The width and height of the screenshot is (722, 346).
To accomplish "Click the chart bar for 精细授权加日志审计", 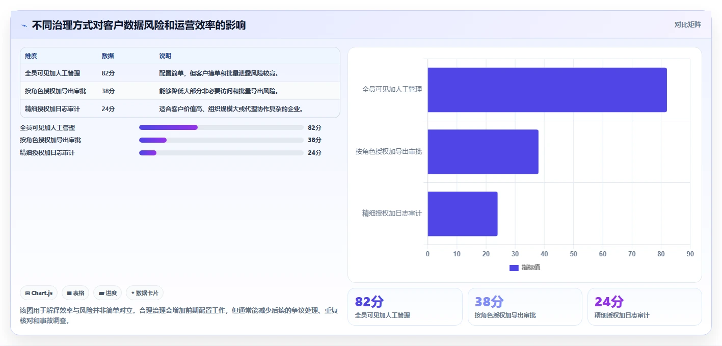I will 462,214.
